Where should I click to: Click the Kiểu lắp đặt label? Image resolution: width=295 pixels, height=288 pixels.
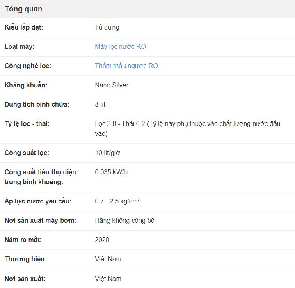click(x=24, y=27)
